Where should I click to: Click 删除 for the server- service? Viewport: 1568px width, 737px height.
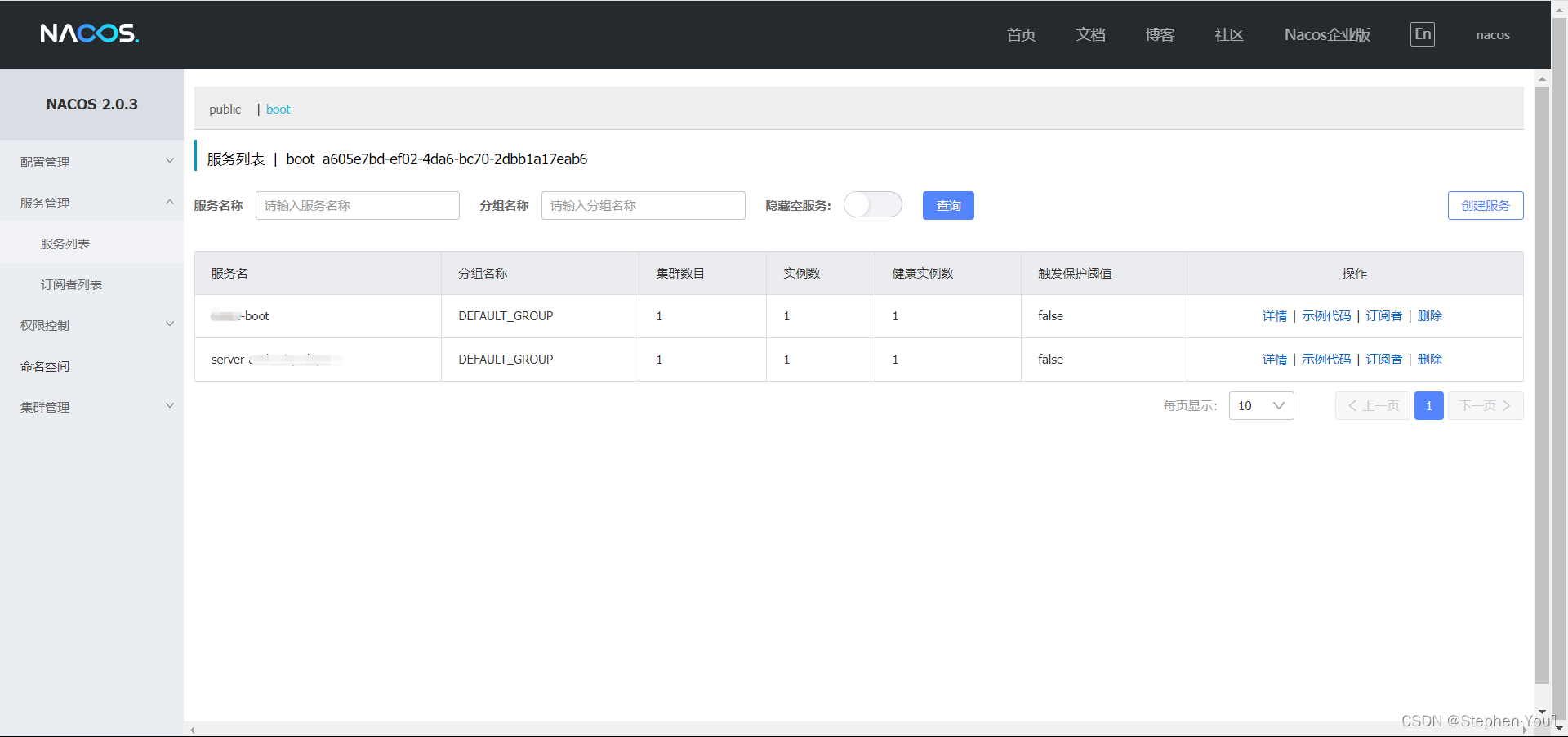click(1429, 360)
